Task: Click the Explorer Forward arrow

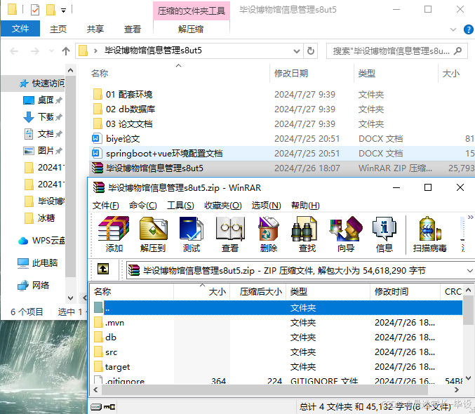Action: [x=35, y=51]
